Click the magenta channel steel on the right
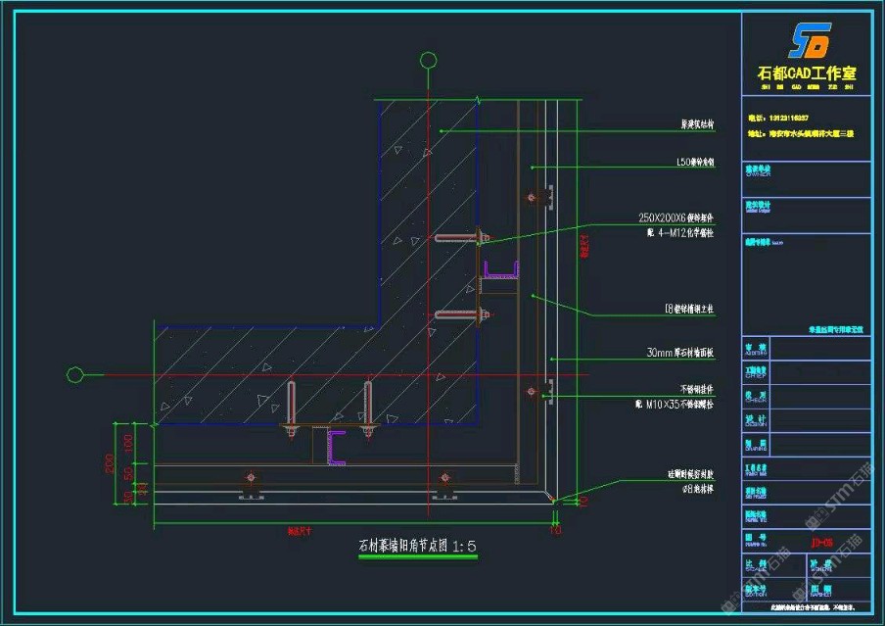 click(501, 268)
